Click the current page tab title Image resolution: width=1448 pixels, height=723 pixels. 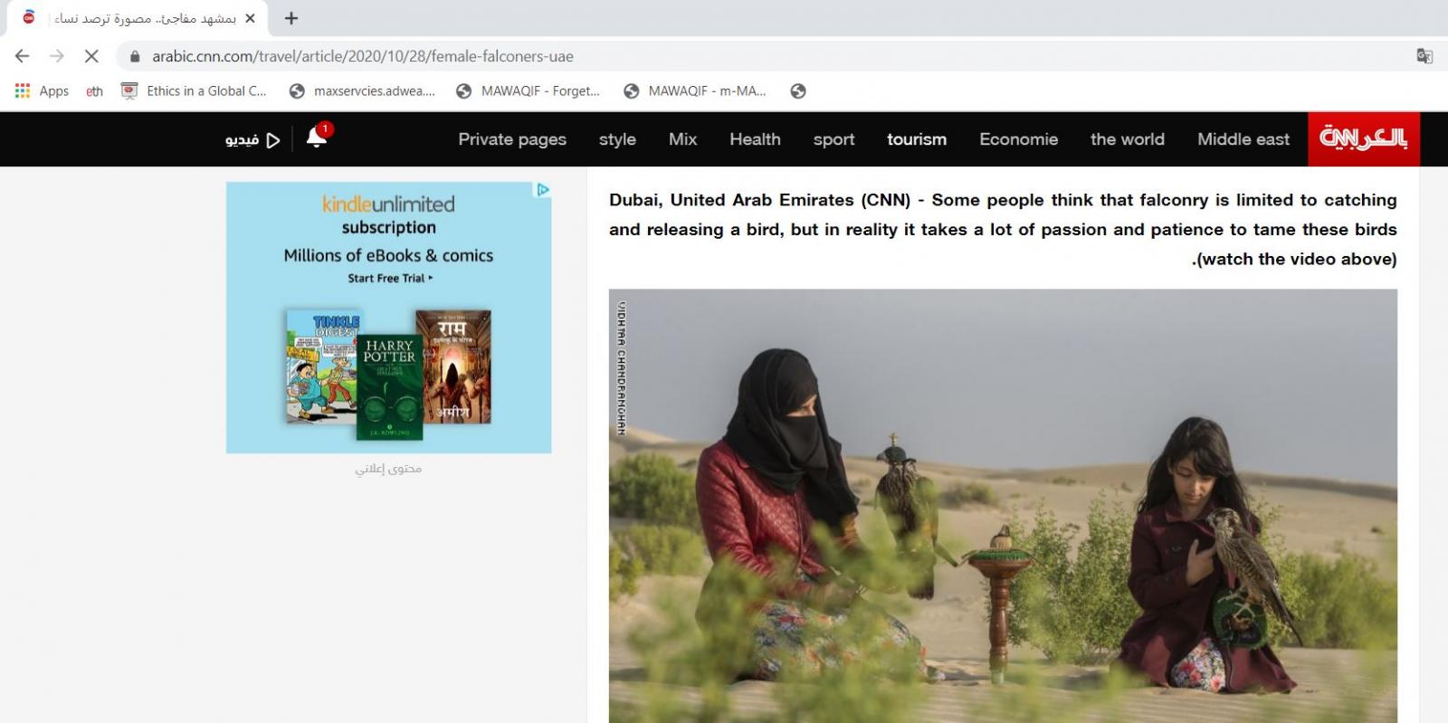click(145, 18)
